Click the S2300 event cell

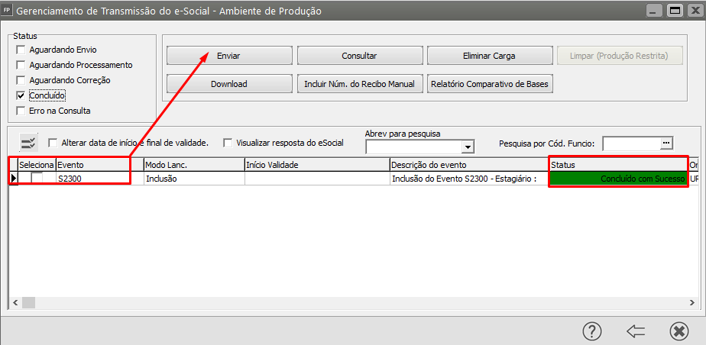coord(100,179)
